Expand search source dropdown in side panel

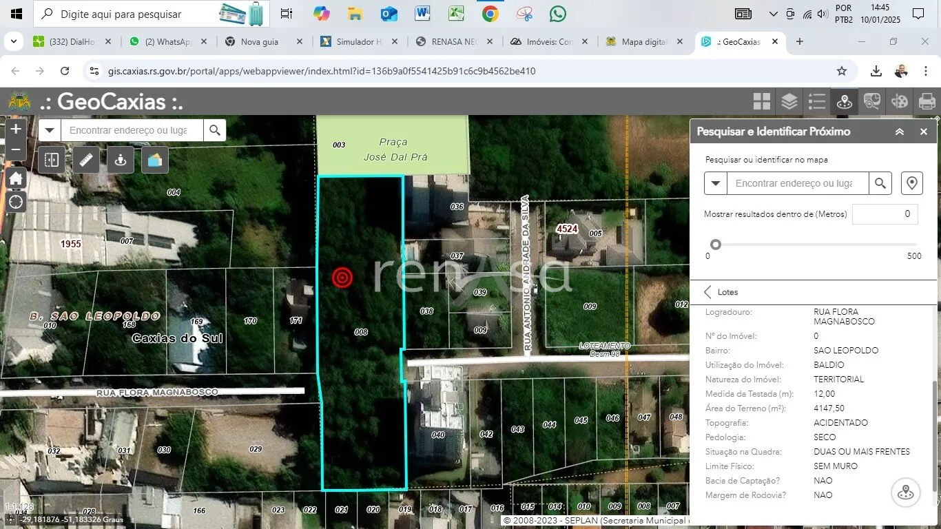716,183
